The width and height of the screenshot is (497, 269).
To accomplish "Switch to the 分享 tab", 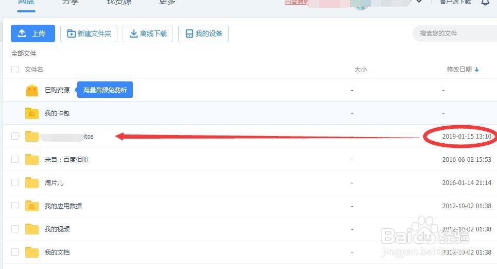I will pos(70,2).
